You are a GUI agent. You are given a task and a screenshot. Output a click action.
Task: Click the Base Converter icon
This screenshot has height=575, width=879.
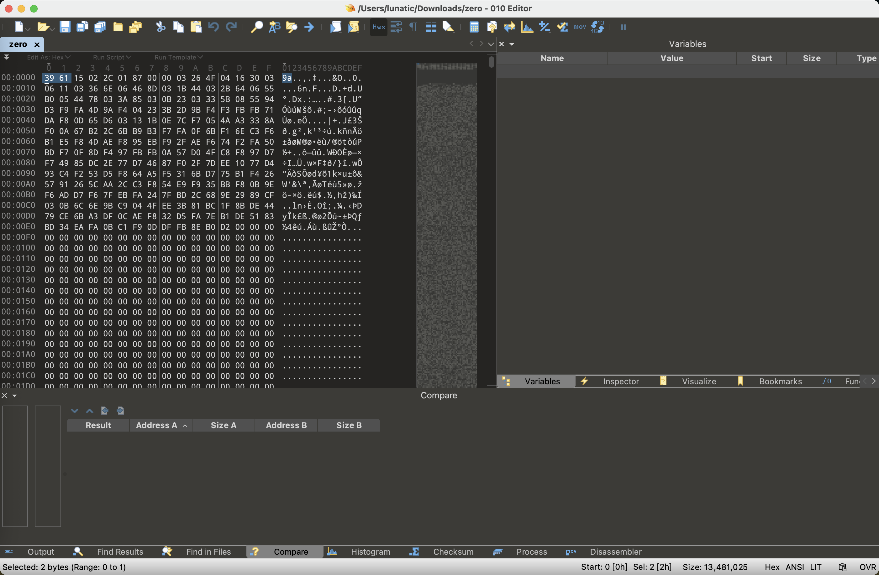pos(597,27)
